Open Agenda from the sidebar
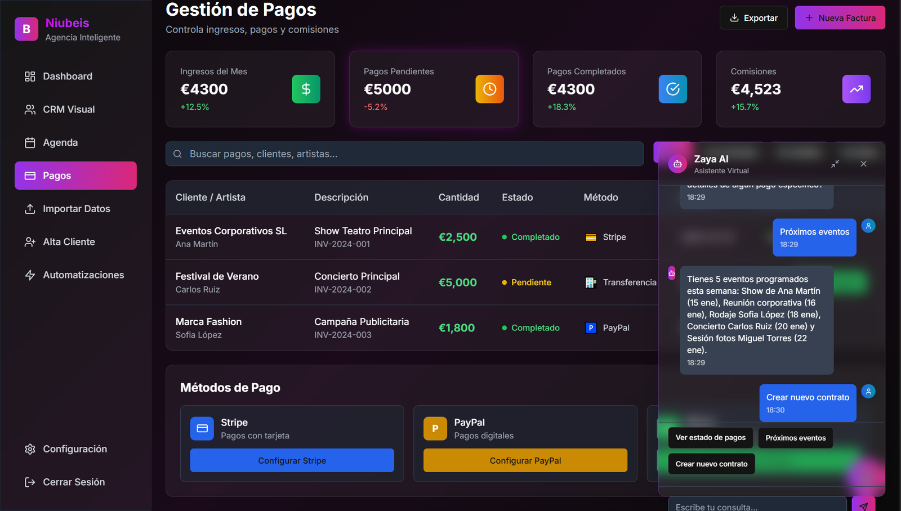The image size is (901, 511). (60, 143)
